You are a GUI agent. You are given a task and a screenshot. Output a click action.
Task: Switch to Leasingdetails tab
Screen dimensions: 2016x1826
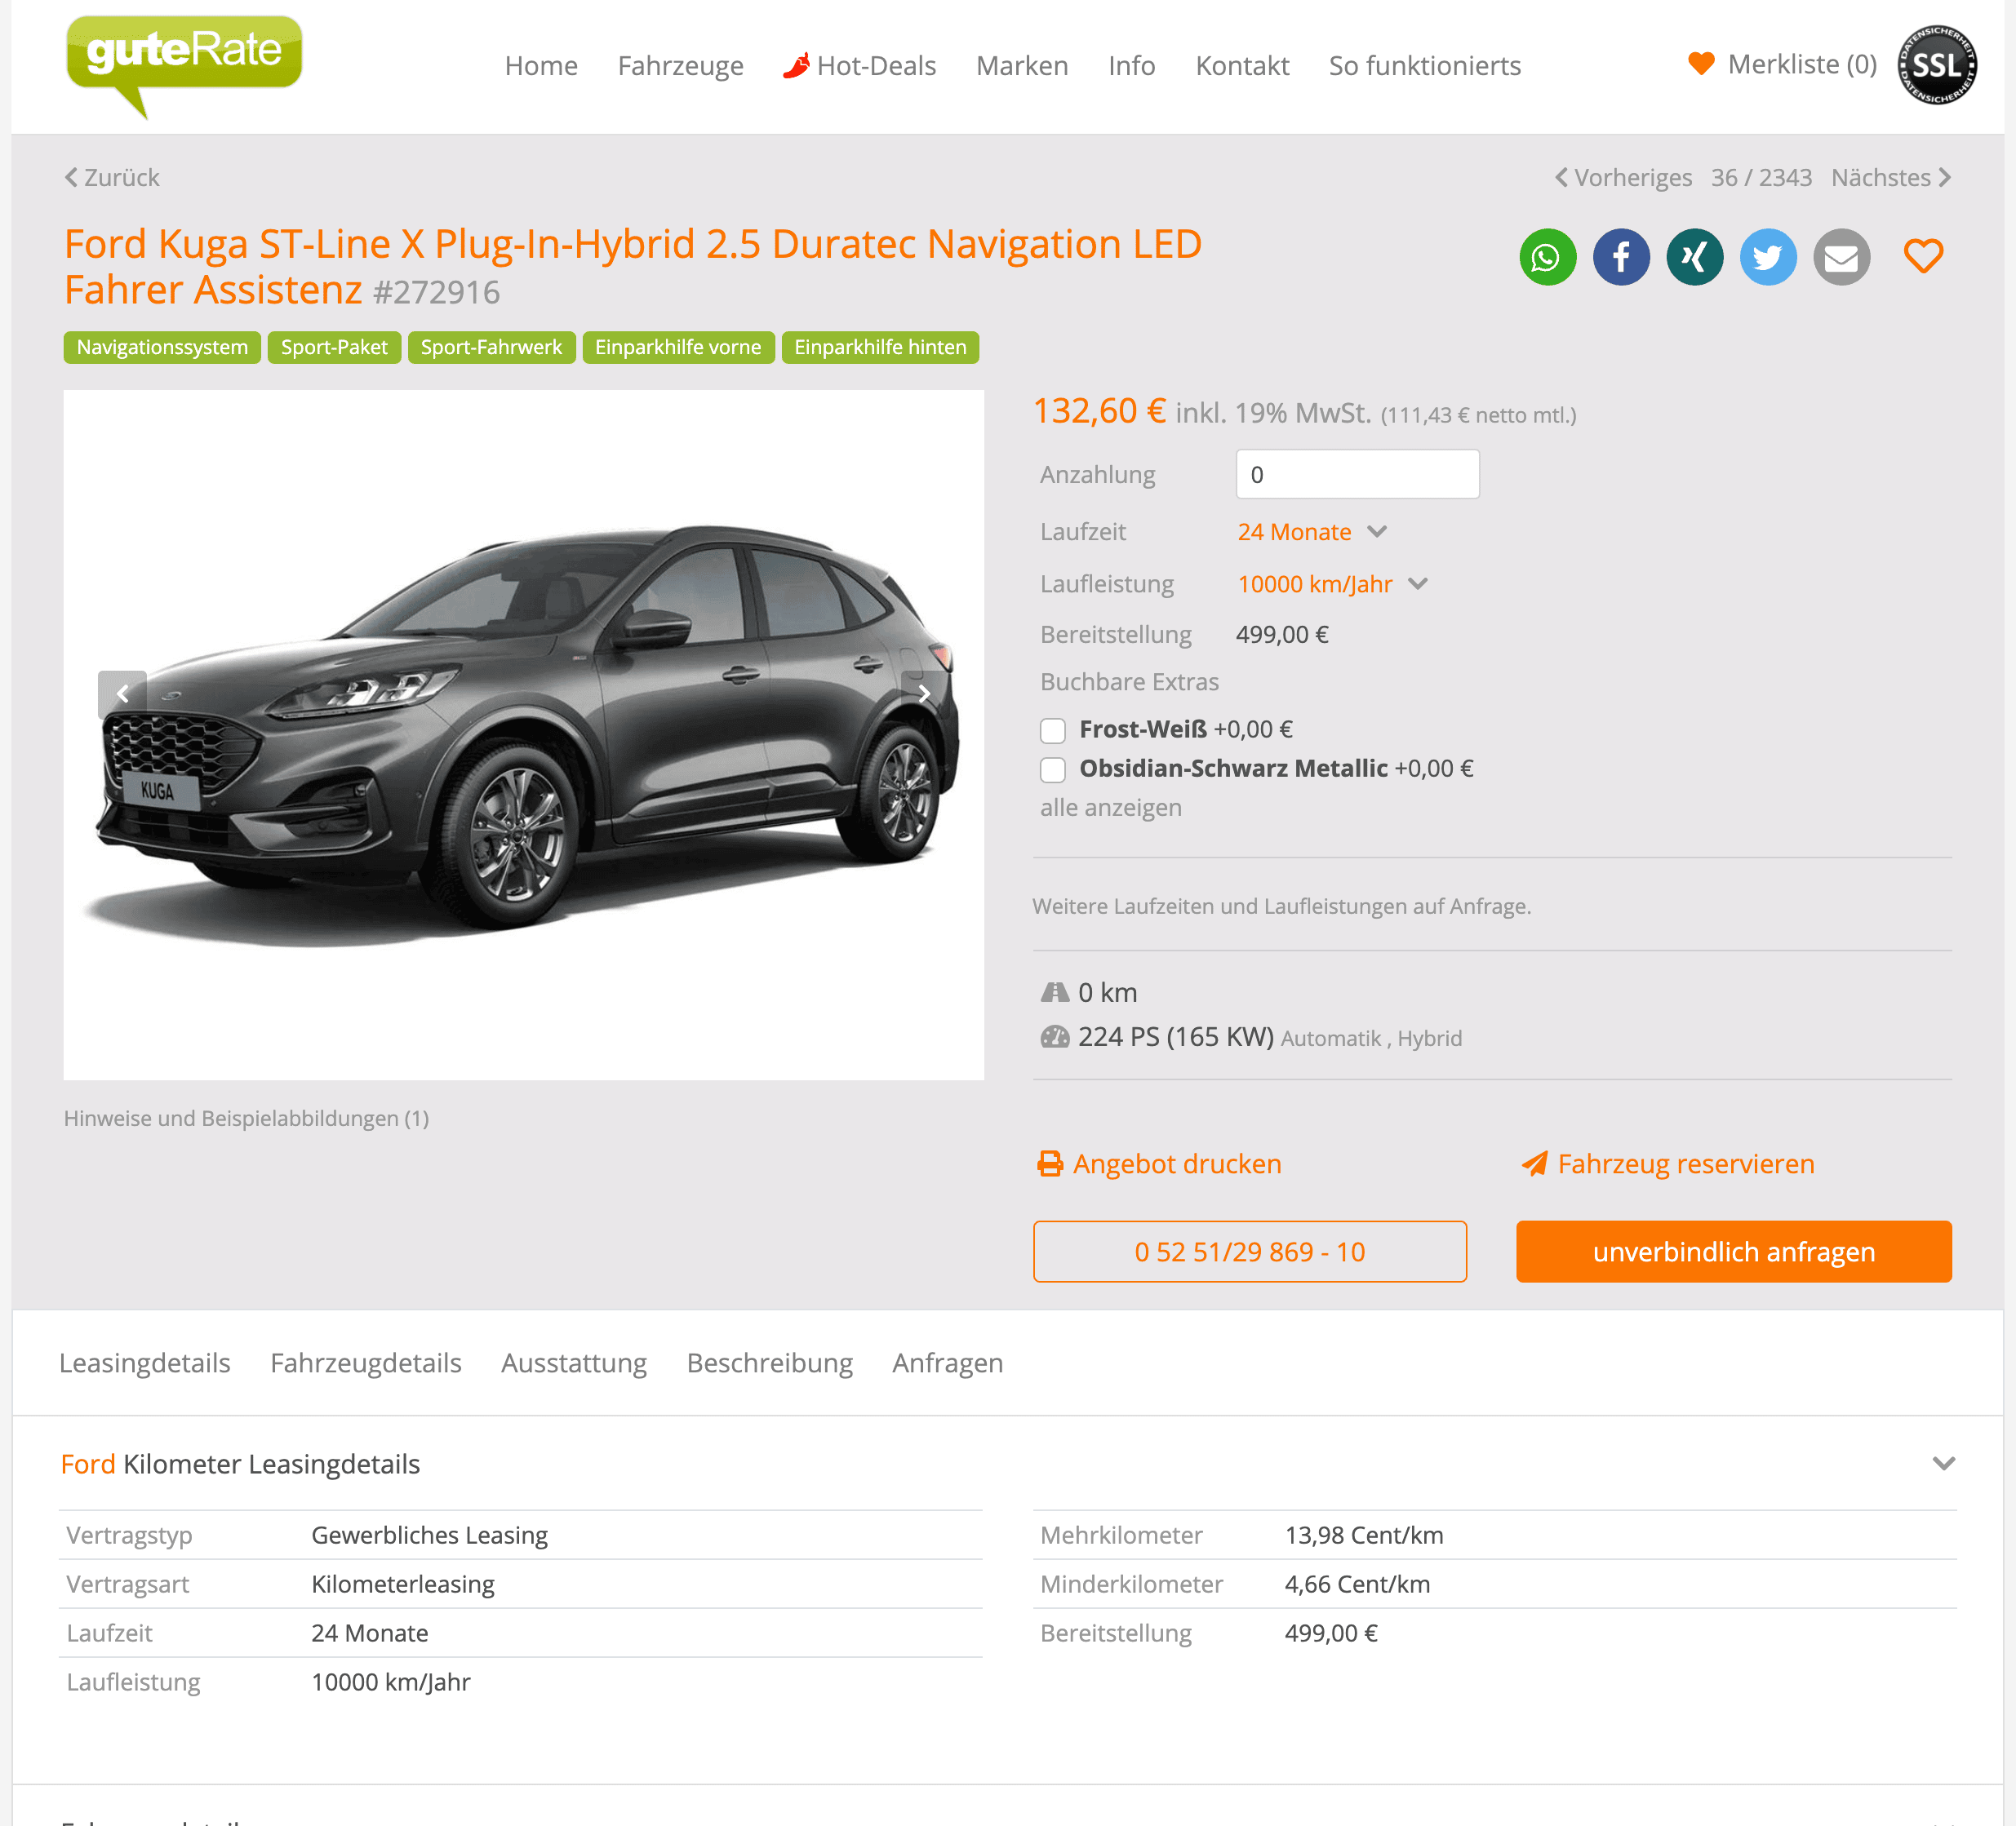(x=145, y=1363)
